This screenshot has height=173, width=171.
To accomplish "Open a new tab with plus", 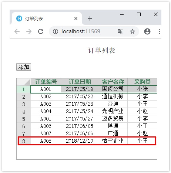I will 90,18.
